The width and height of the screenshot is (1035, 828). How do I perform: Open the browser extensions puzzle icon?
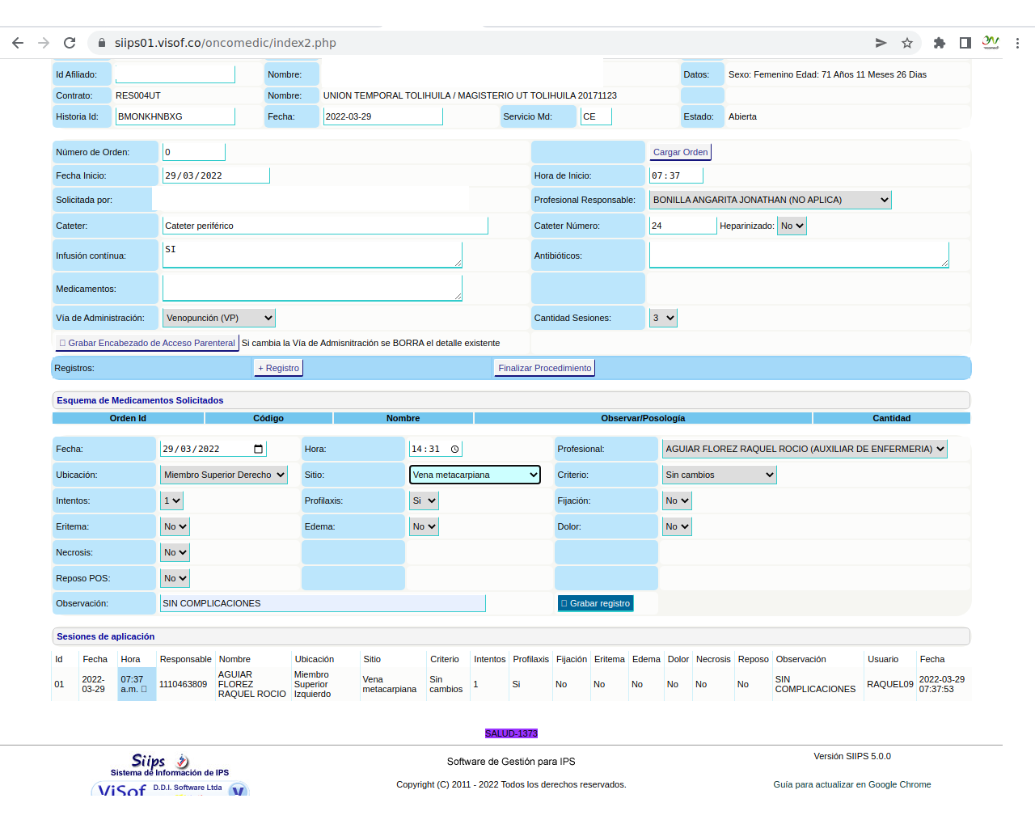[x=939, y=43]
